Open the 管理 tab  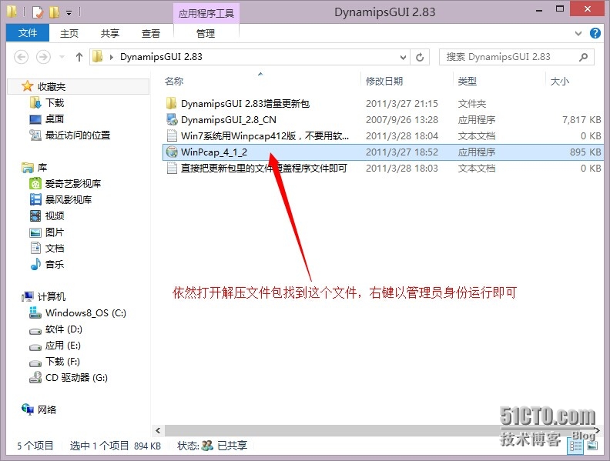pyautogui.click(x=206, y=33)
